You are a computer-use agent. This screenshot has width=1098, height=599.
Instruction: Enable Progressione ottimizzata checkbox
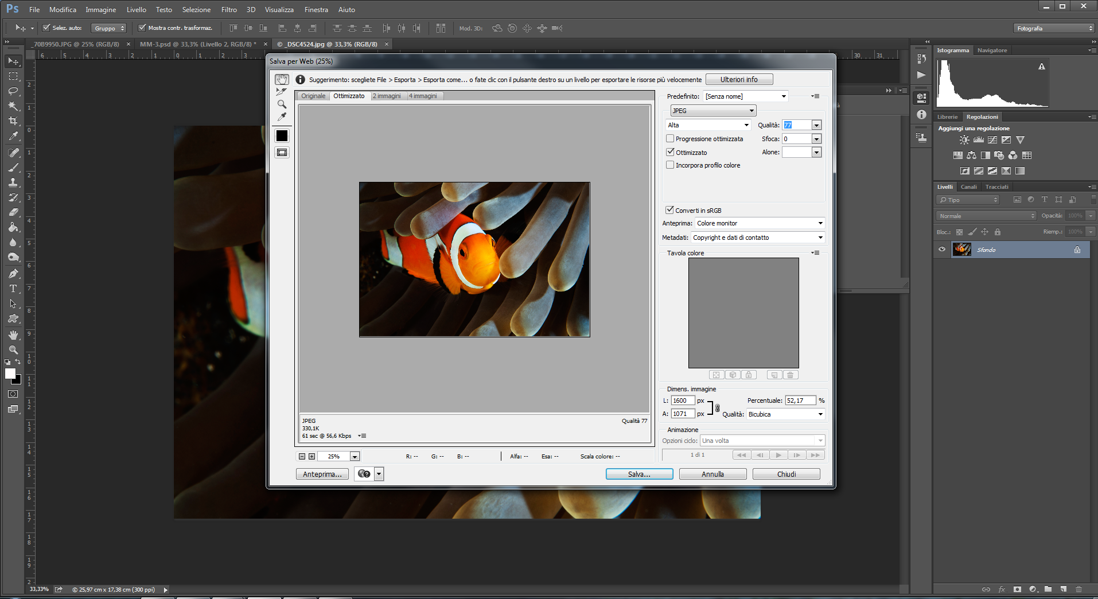670,139
